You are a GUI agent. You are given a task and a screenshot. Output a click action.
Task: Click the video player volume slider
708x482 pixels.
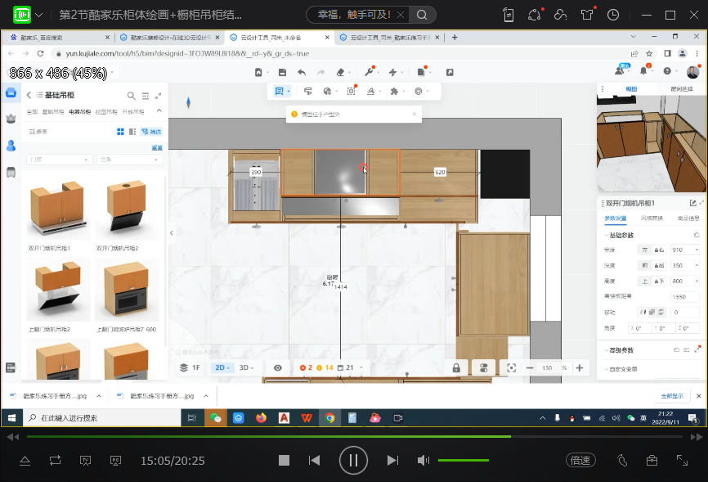[463, 460]
